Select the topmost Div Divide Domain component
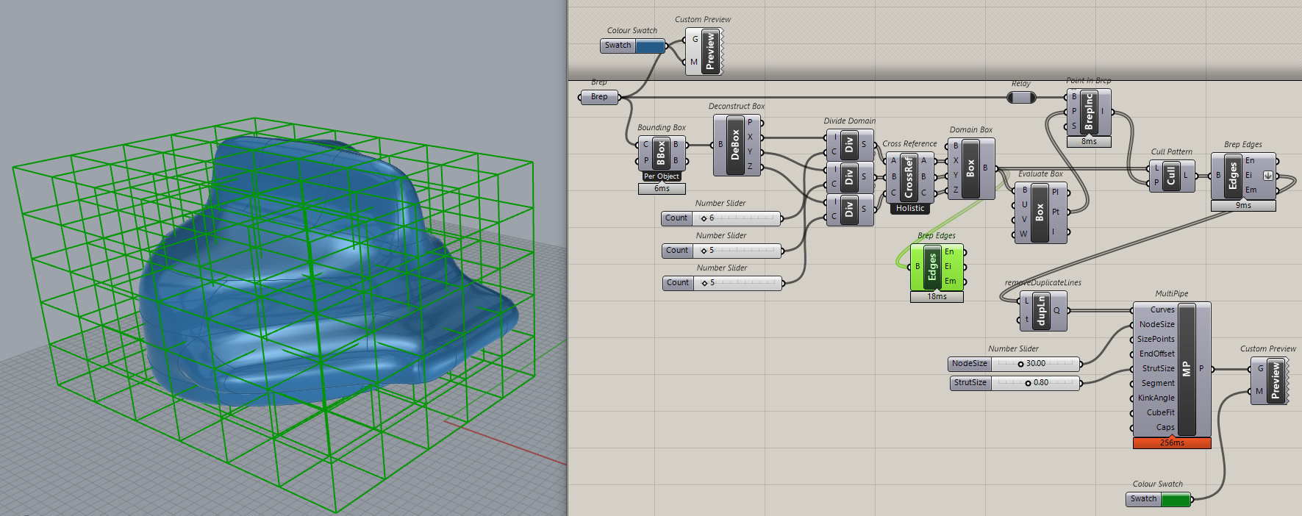Screen dimensions: 1302x516 click(849, 145)
